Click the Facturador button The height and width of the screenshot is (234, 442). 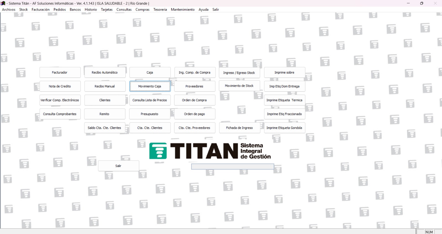(x=60, y=72)
